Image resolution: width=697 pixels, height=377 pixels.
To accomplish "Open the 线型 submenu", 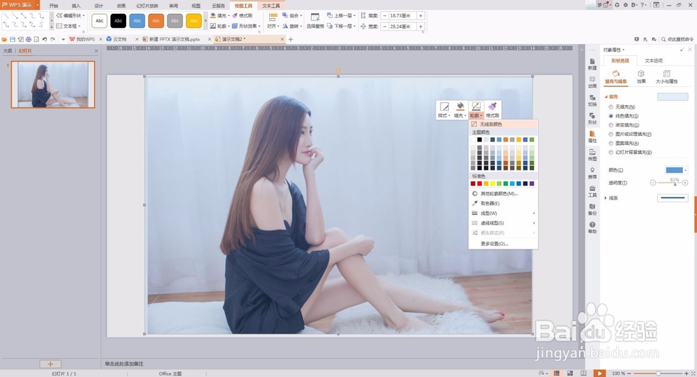I will pos(503,213).
